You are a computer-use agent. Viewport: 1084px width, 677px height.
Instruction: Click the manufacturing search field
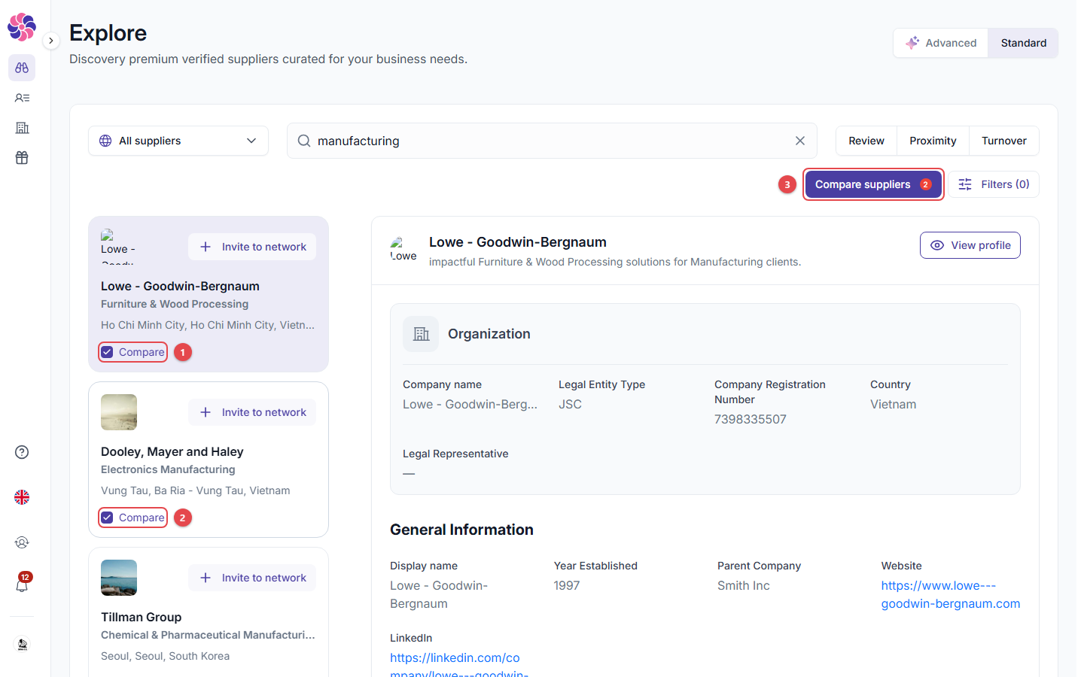[552, 141]
